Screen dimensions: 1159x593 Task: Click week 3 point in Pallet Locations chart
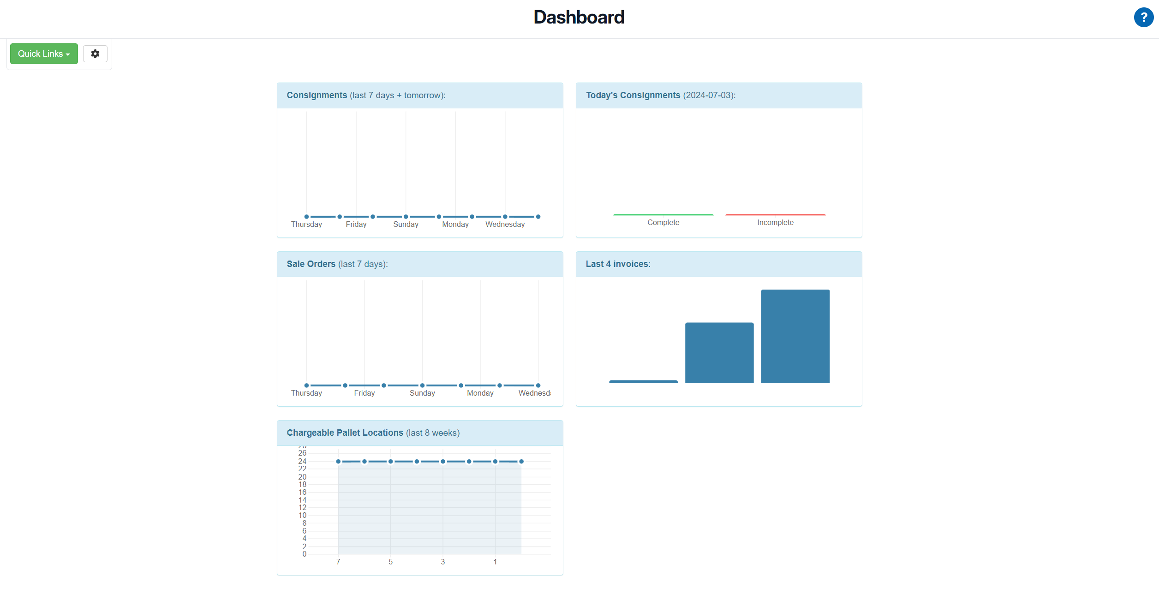[x=443, y=462]
